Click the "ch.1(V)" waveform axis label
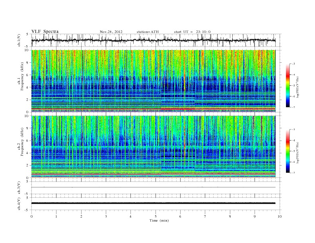This screenshot has height=243, width=315. 19,40
